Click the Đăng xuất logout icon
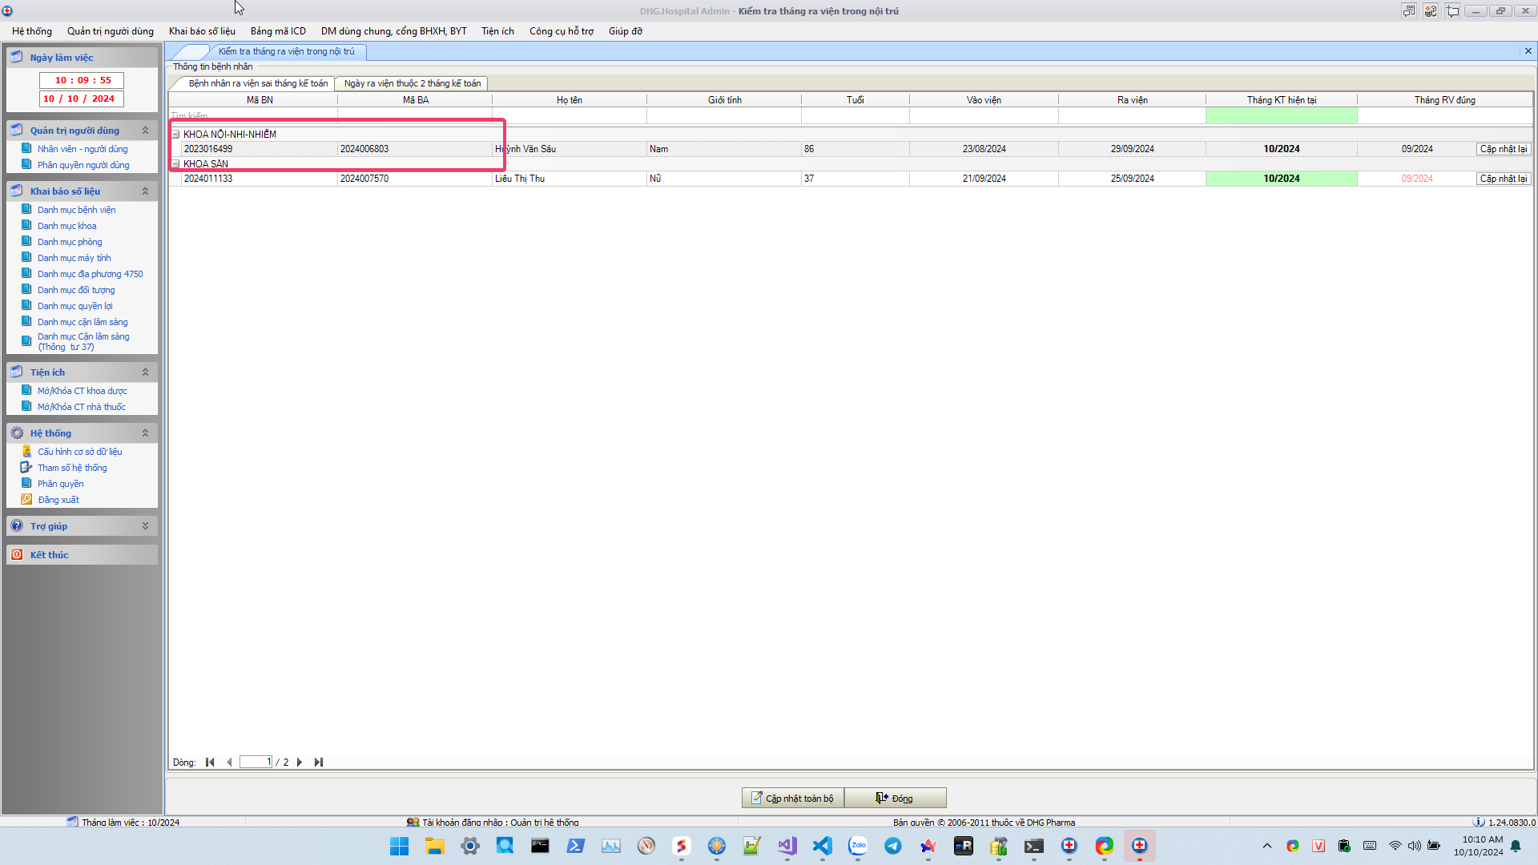 click(26, 500)
